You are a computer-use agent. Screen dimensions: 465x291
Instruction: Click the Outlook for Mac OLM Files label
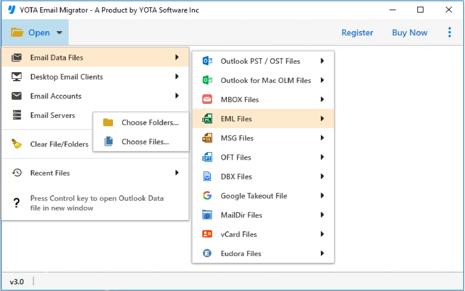pos(266,80)
